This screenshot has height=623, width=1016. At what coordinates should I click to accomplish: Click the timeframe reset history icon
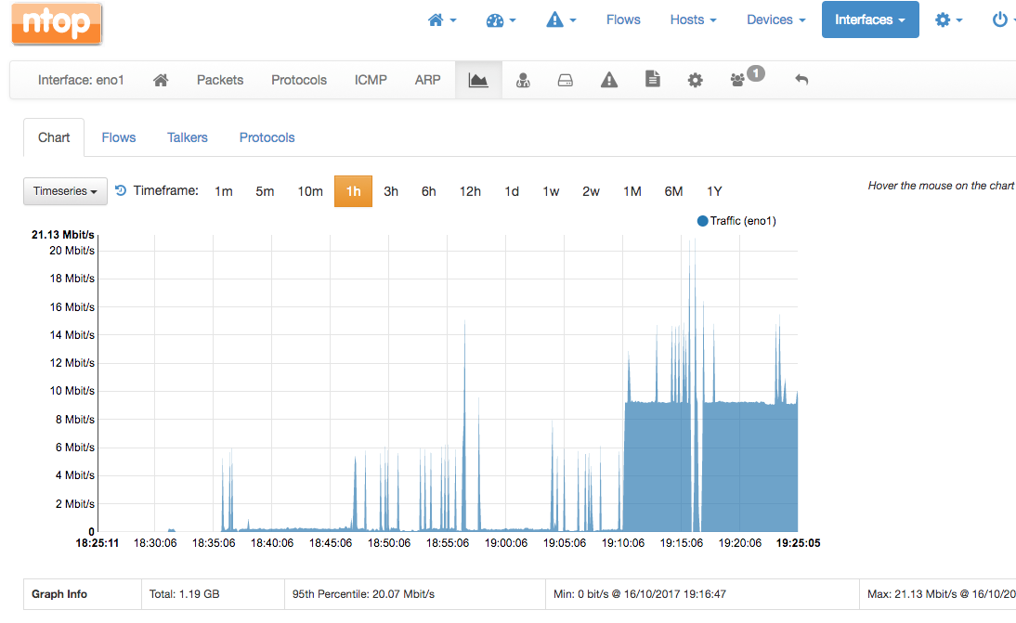point(120,189)
